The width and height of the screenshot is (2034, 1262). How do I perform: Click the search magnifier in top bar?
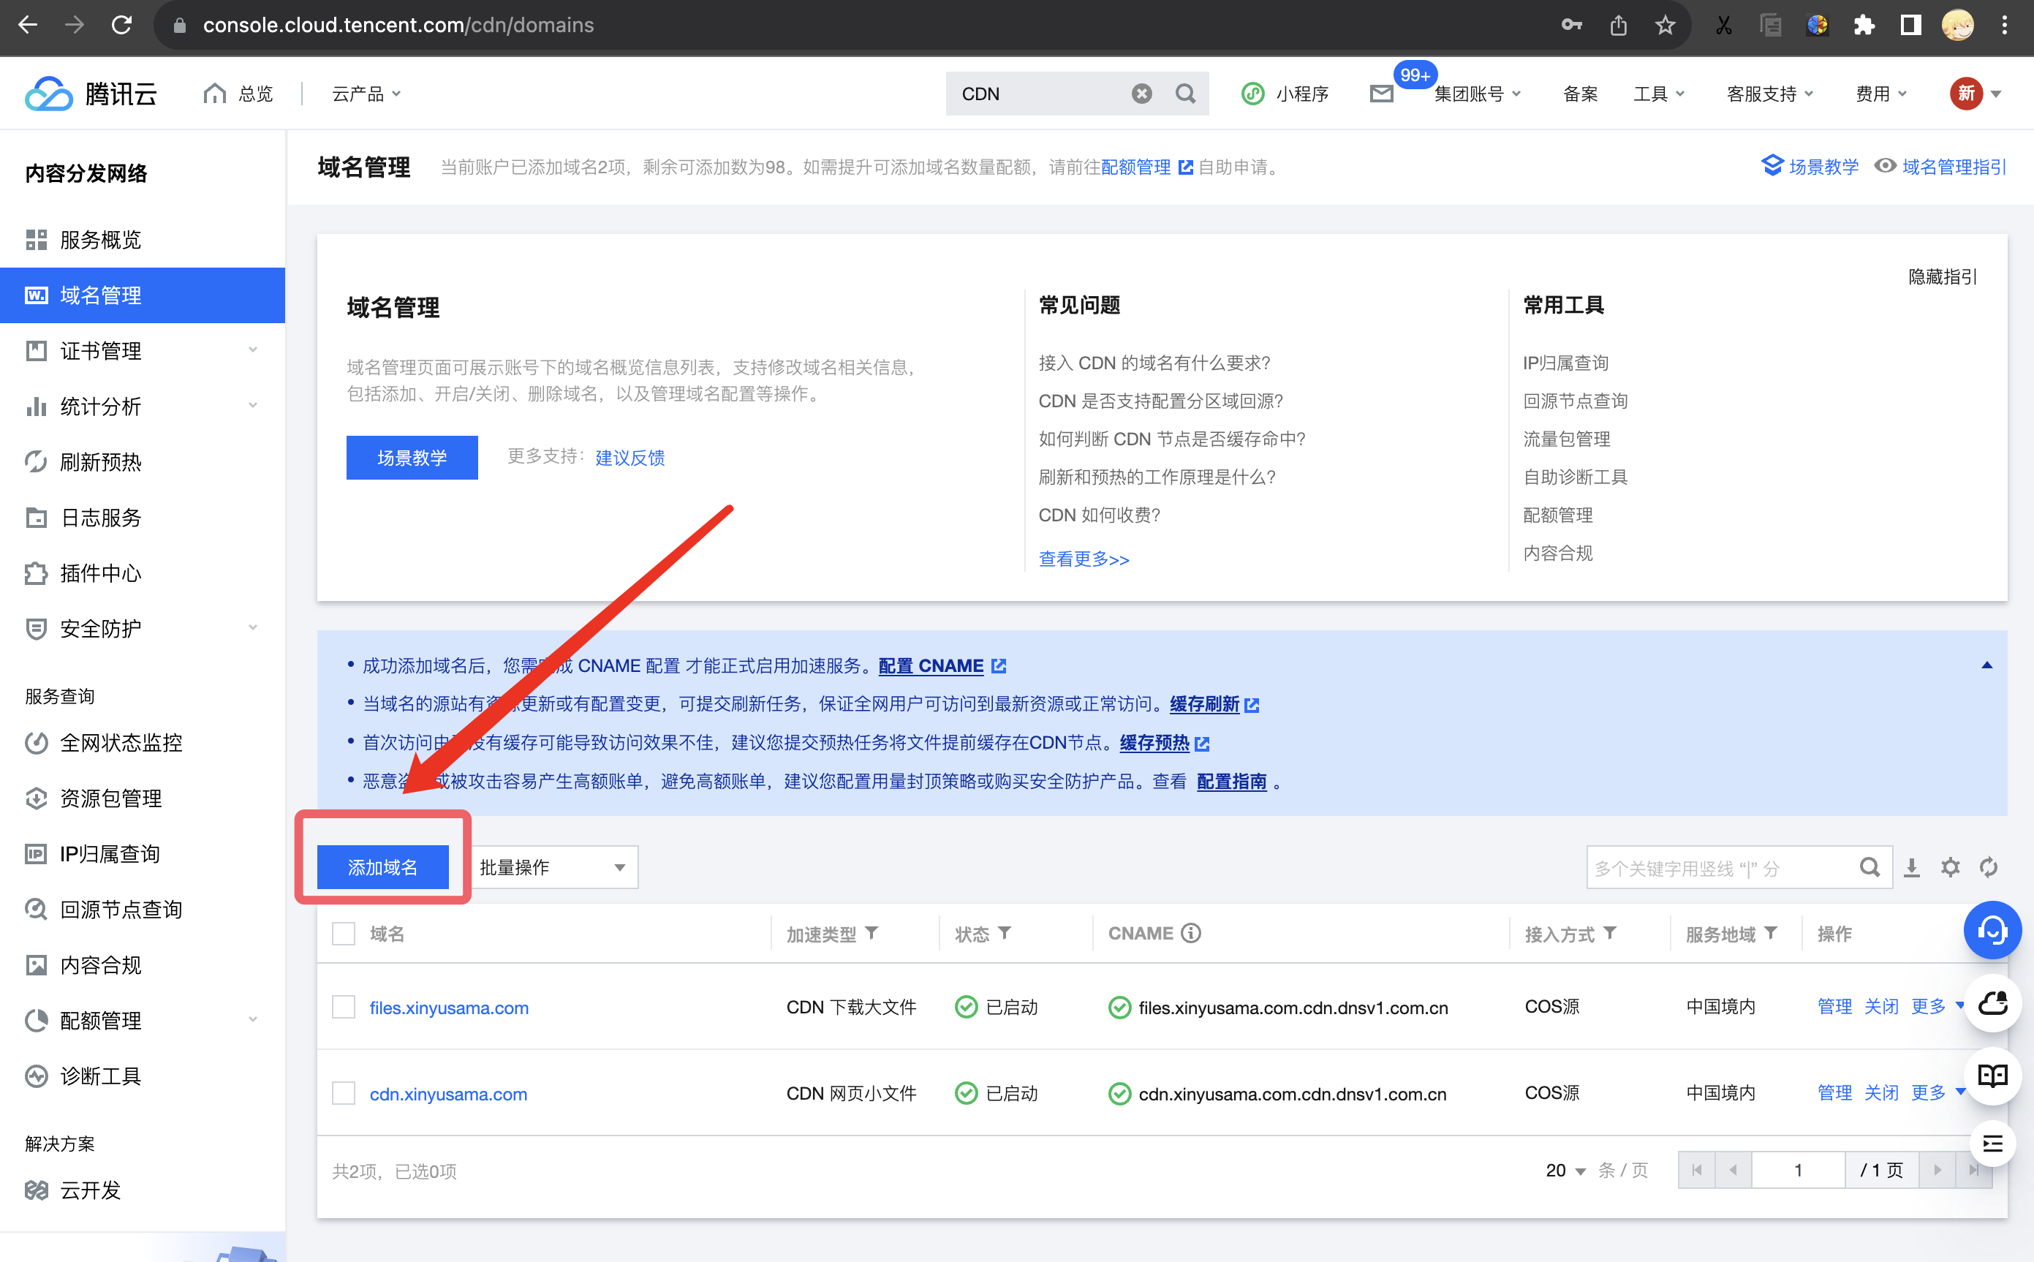point(1184,94)
